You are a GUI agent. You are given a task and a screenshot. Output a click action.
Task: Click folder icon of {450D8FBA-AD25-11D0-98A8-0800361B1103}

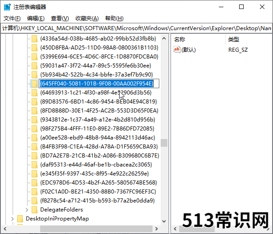point(34,48)
